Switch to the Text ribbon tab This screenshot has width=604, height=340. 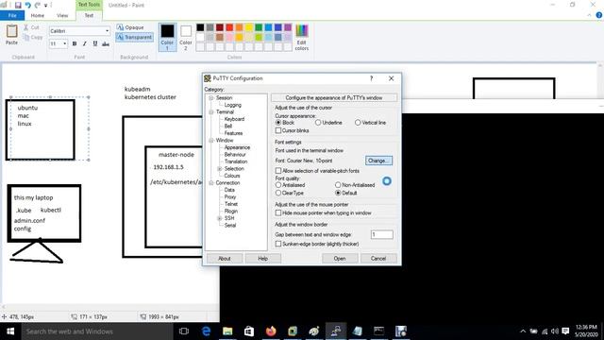coord(89,15)
